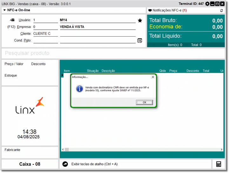
Task: Click the blue information icon in dialog
Action: coord(79,89)
